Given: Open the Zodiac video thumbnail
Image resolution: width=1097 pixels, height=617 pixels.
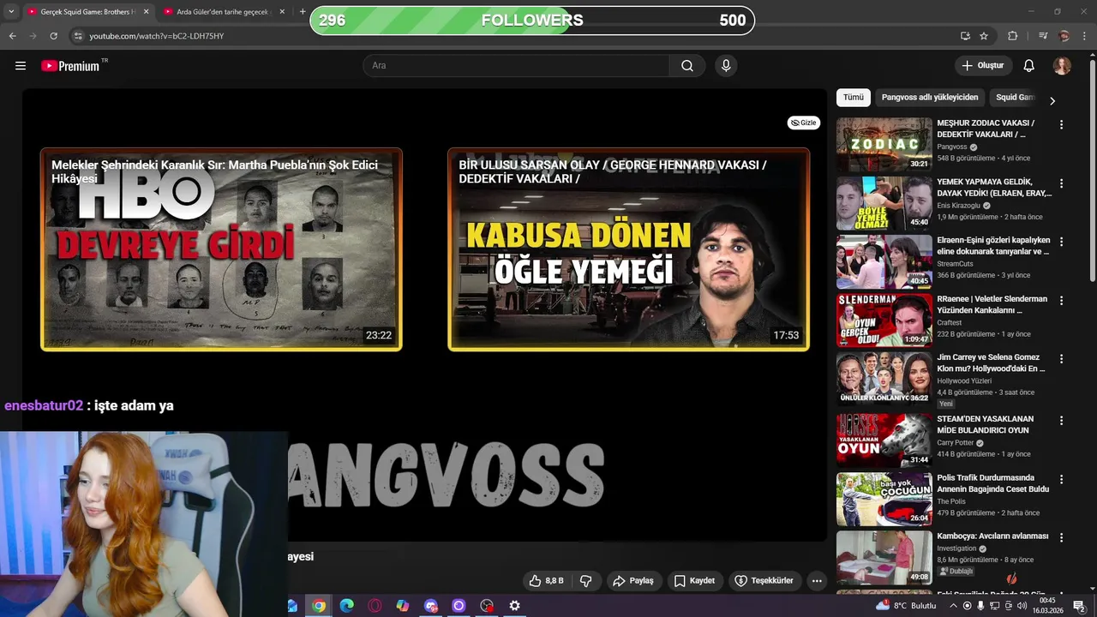Looking at the screenshot, I should [884, 145].
